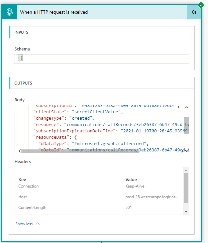Click the Body scroll up arrow
Screen dimensions: 208x243
coord(187,107)
